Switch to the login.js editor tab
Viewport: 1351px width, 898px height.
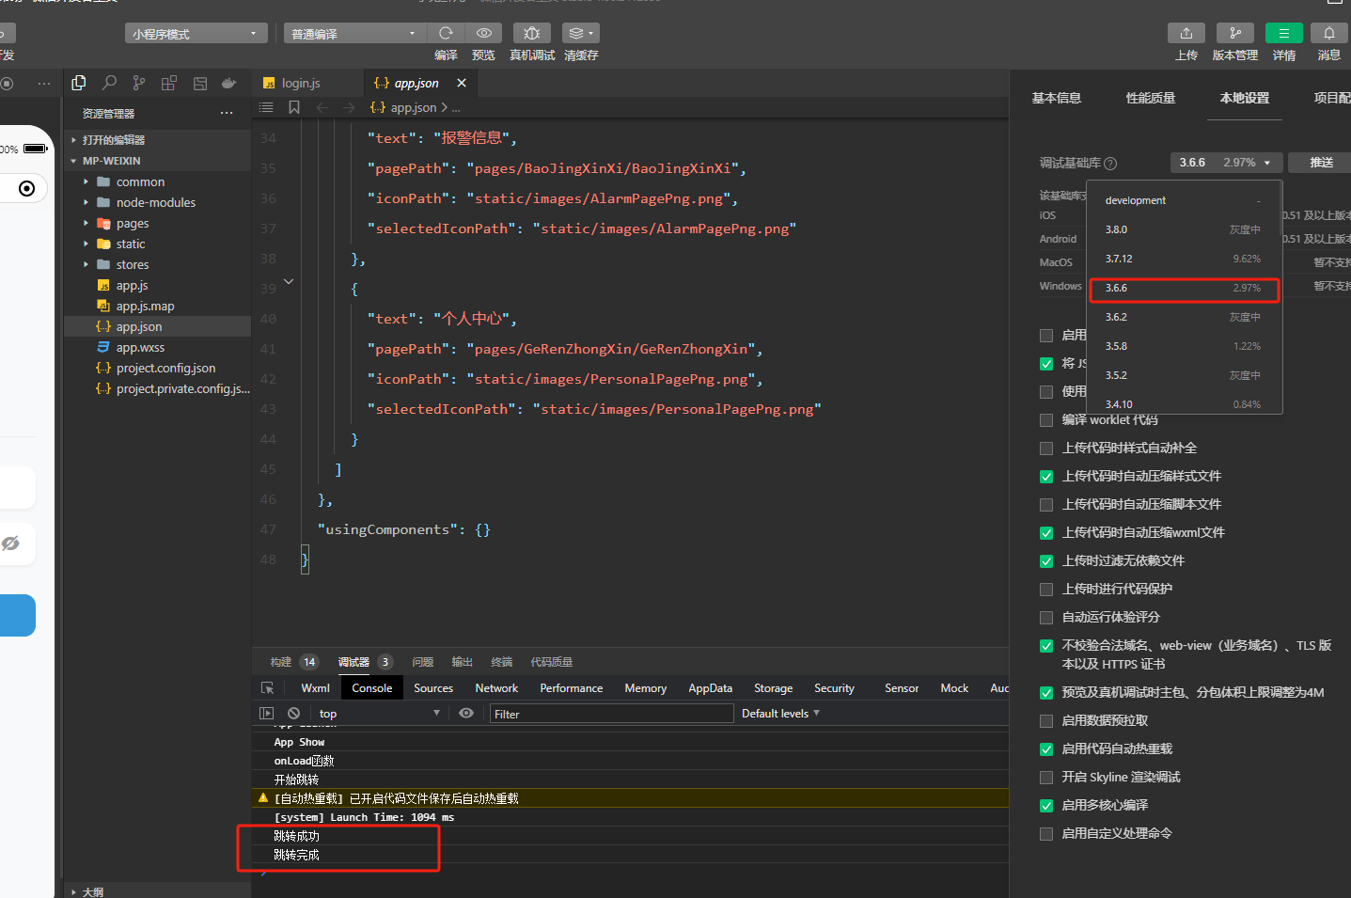click(x=301, y=83)
